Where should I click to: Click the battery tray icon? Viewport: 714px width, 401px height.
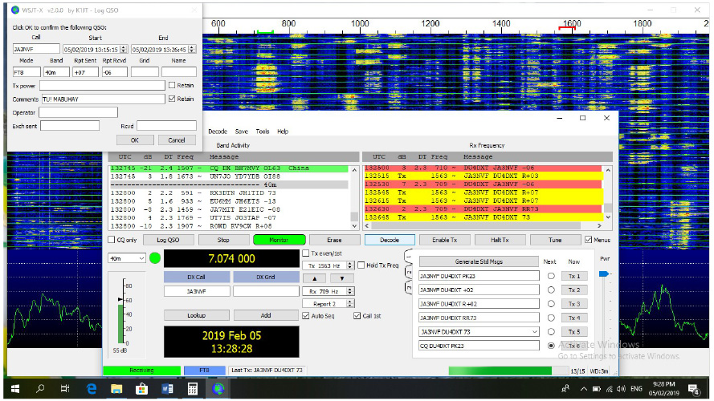point(597,389)
